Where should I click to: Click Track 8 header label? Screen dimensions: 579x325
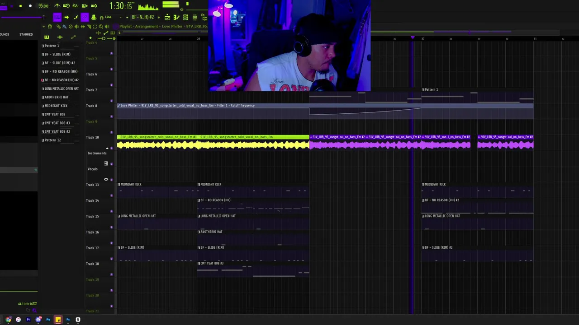click(x=91, y=106)
